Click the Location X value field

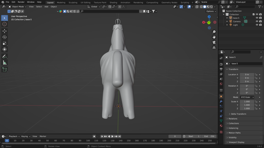pyautogui.click(x=247, y=75)
